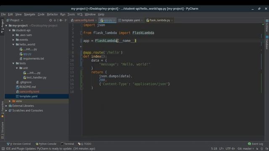This screenshot has height=151, width=269.
Task: Open the TODO tool window
Action: pos(84,144)
